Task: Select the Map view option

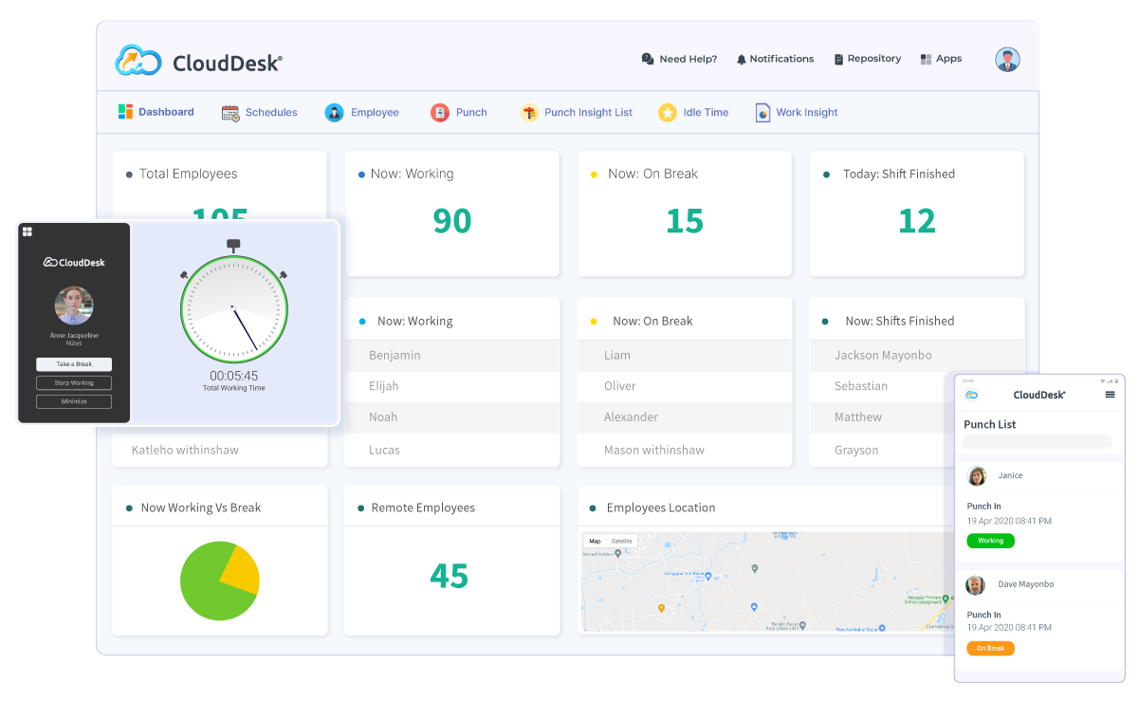Action: point(595,542)
